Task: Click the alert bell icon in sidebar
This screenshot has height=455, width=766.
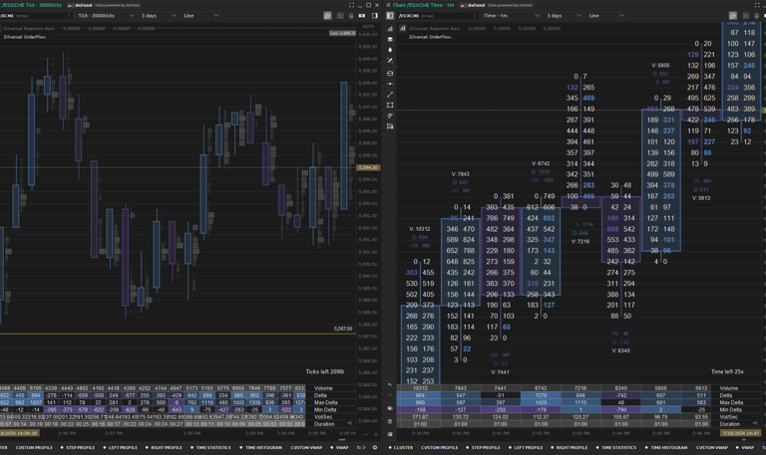Action: (x=390, y=50)
